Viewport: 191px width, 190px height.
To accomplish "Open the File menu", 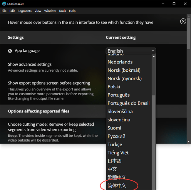I will pyautogui.click(x=4, y=11).
